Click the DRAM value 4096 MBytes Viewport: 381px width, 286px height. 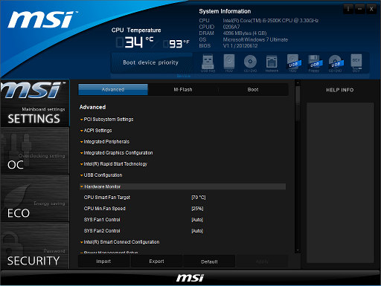245,33
